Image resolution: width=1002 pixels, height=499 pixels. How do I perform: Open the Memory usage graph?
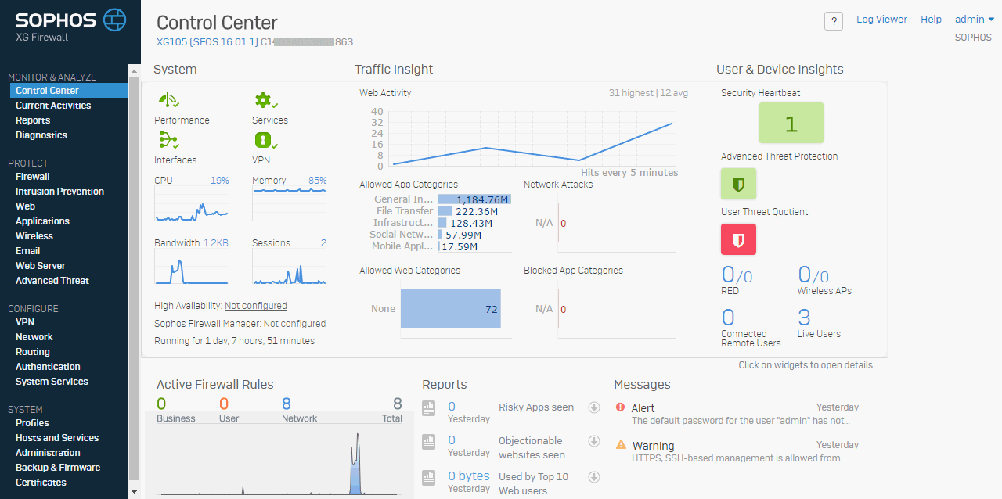point(290,204)
